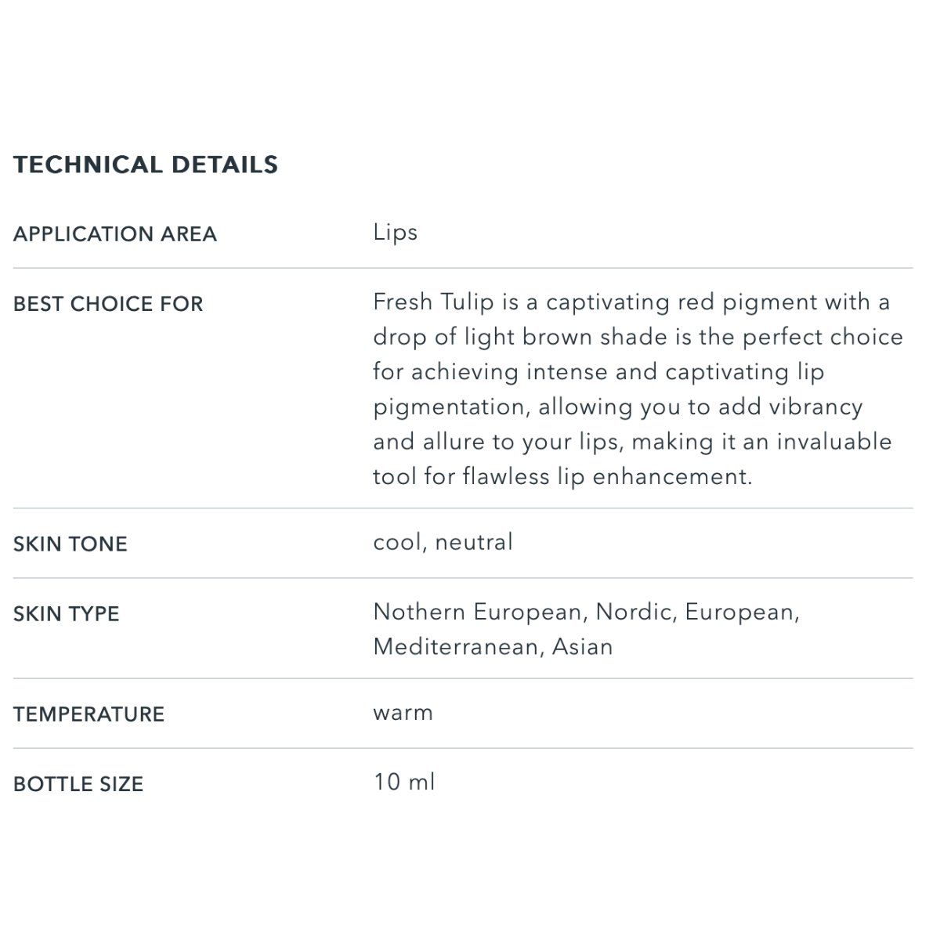Click the BOTTLE SIZE label

78,784
